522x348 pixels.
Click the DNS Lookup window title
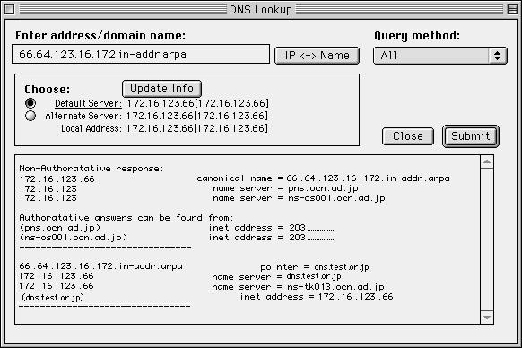click(x=261, y=10)
